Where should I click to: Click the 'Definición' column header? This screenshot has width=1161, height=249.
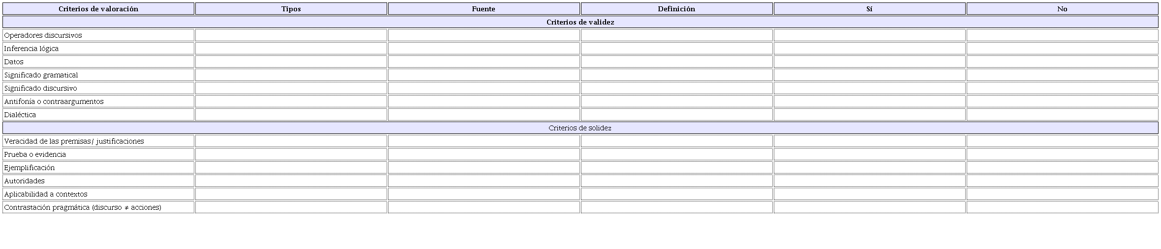pyautogui.click(x=676, y=9)
